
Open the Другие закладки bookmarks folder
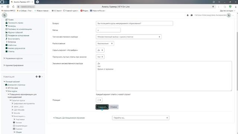coord(227,11)
